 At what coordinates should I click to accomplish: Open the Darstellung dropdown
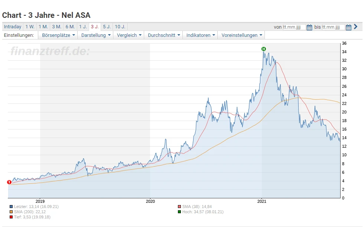click(x=95, y=35)
